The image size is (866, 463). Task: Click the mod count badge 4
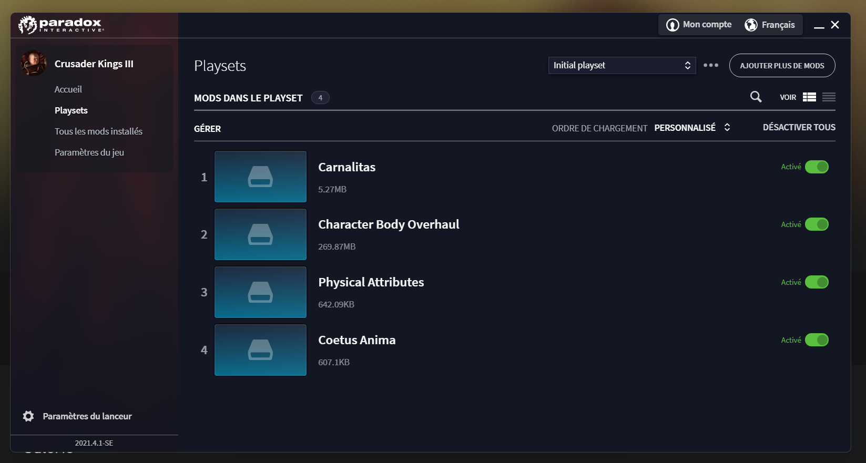(320, 98)
